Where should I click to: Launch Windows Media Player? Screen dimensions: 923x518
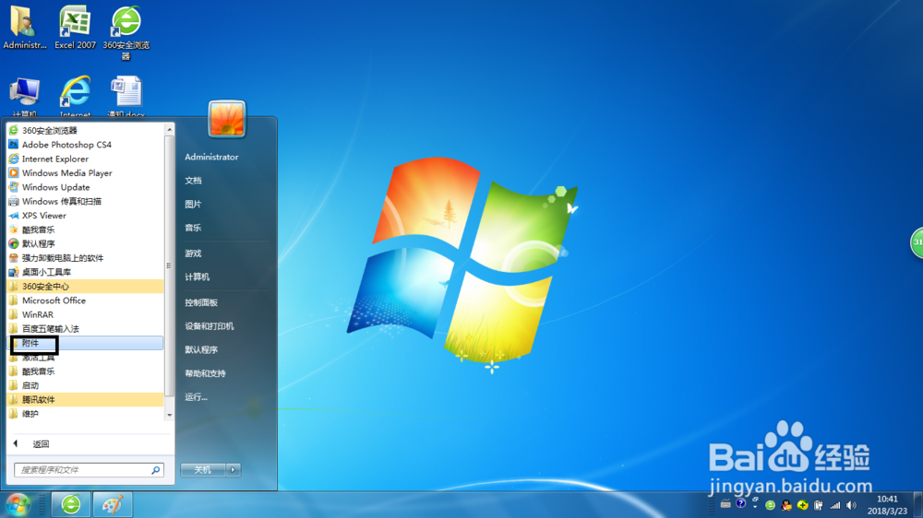click(x=85, y=173)
